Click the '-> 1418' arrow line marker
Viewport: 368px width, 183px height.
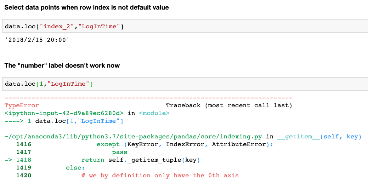[x=18, y=160]
